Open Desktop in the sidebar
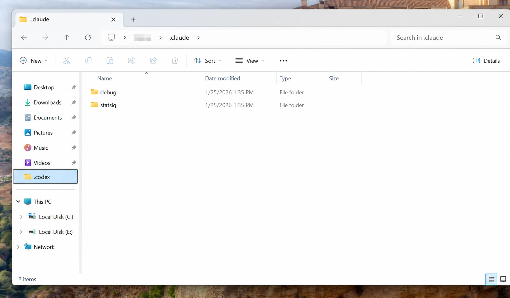This screenshot has height=298, width=510. [x=44, y=87]
